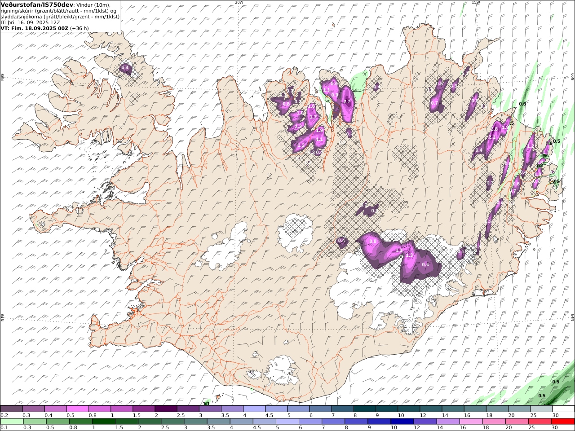Pick the darkest green 1 swatch in lower legend
Image resolution: width=575 pixels, height=431 pixels.
(103, 422)
